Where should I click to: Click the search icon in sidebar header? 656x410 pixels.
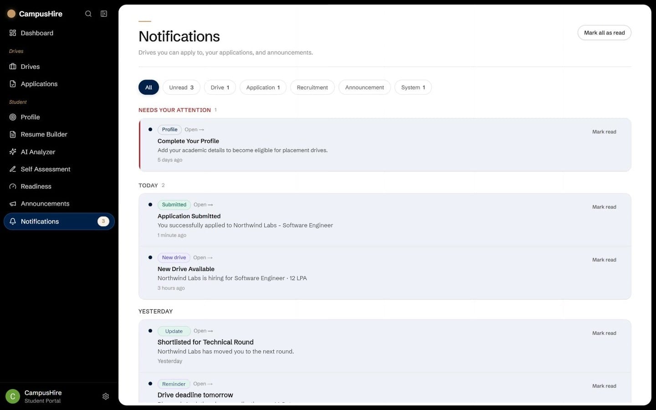pos(88,14)
